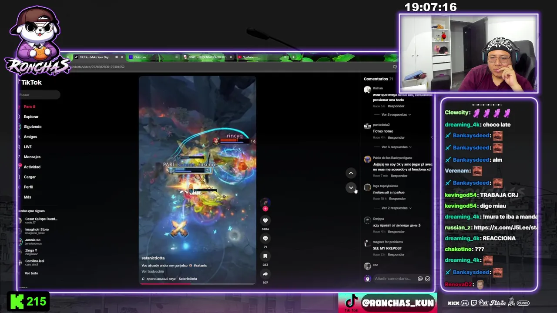Click the TikTok logo in overlay banner

351,301
